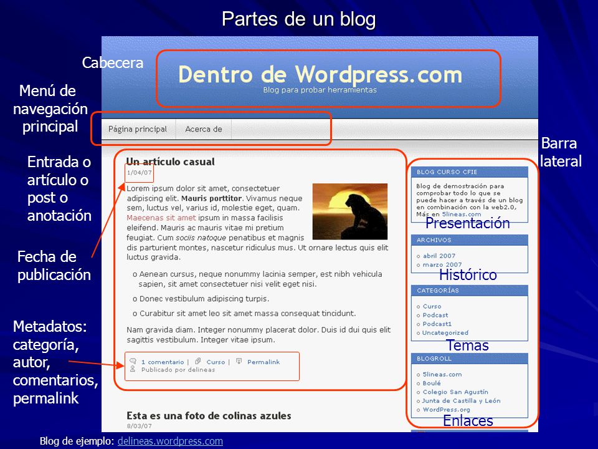Click the slide title Partes de un blog
The image size is (598, 449).
[x=299, y=19]
